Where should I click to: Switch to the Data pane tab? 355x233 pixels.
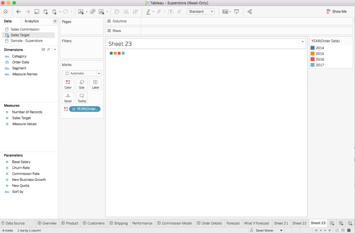tap(8, 21)
